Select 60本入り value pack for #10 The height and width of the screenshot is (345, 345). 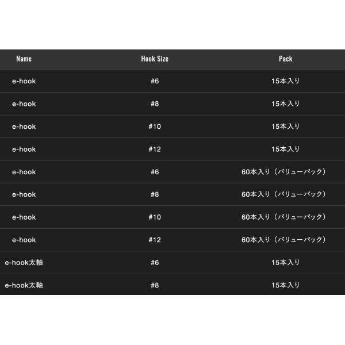(x=283, y=217)
